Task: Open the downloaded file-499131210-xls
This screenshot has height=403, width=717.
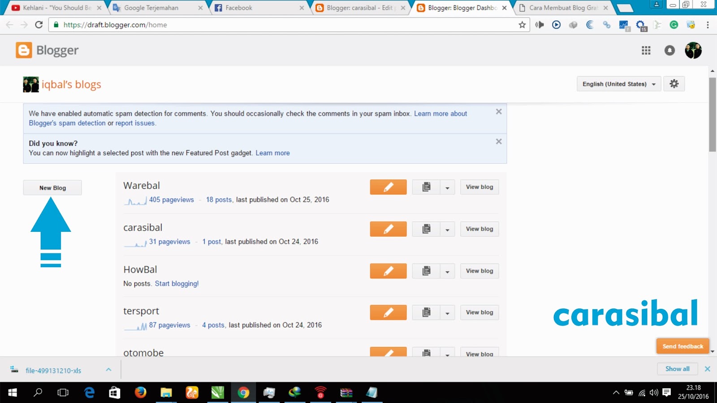Action: coord(53,370)
